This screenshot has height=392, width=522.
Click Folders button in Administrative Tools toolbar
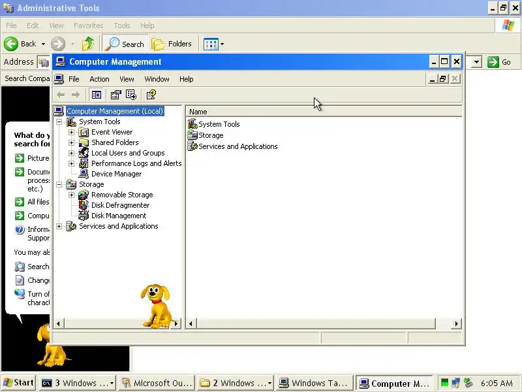pyautogui.click(x=172, y=44)
